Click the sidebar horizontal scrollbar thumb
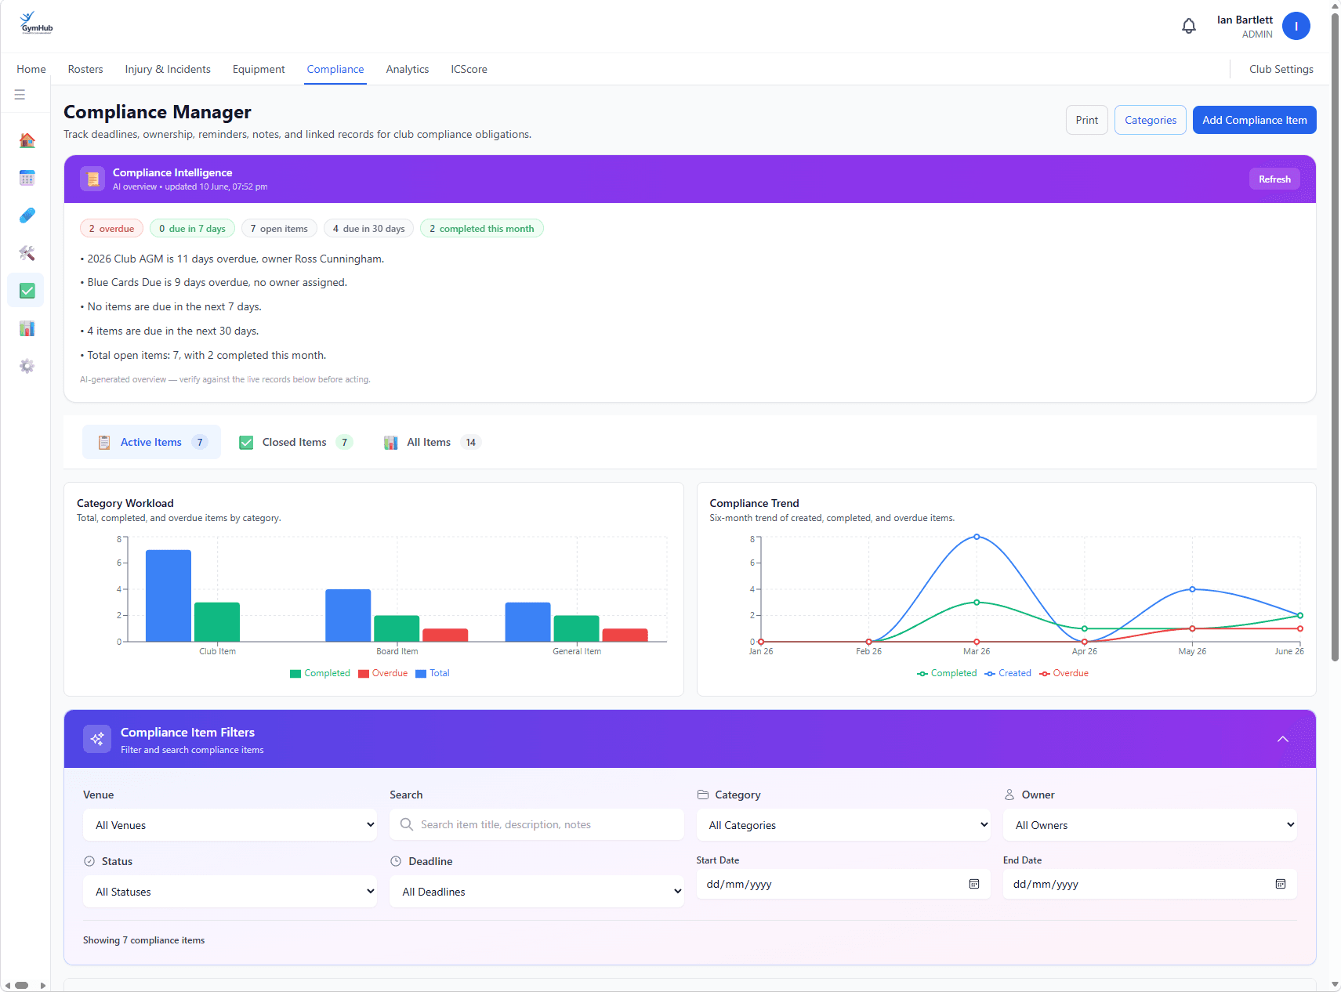1341x992 pixels. 22,985
